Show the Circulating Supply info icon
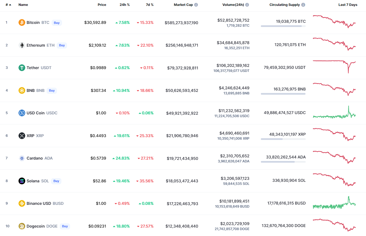This screenshot has width=366, height=236. (x=303, y=5)
